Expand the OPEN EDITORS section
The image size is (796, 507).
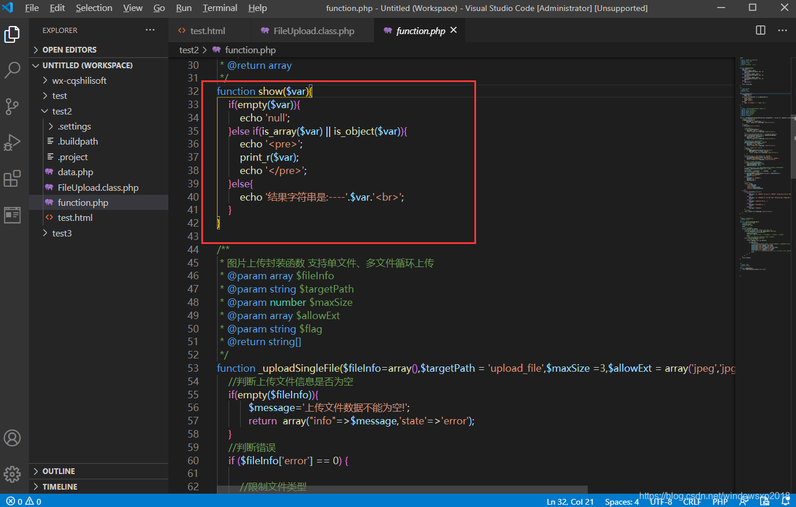tap(69, 50)
